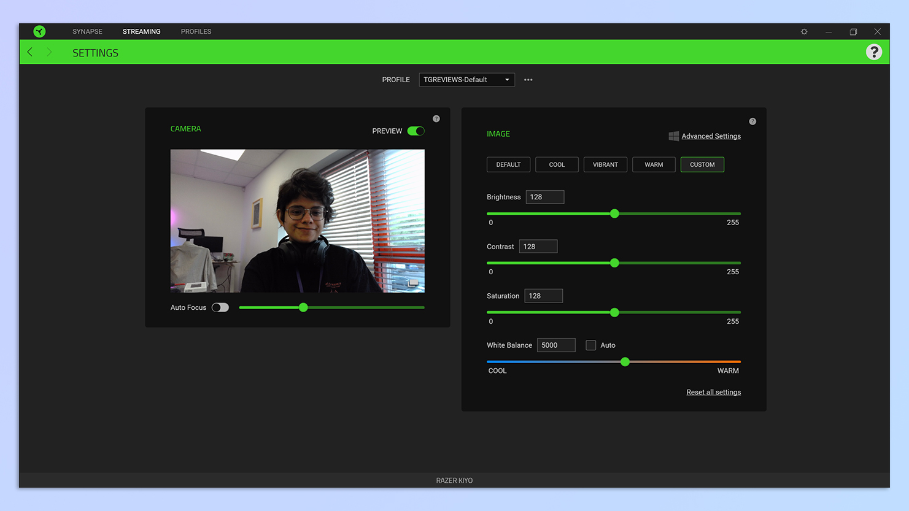Image resolution: width=909 pixels, height=511 pixels.
Task: Click the White Balance value field
Action: tap(556, 345)
